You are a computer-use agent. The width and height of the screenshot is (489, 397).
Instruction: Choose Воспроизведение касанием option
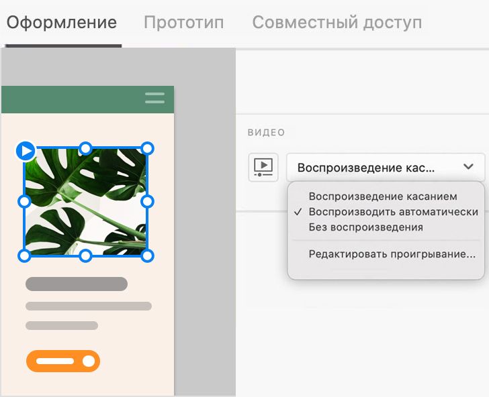[x=383, y=196]
